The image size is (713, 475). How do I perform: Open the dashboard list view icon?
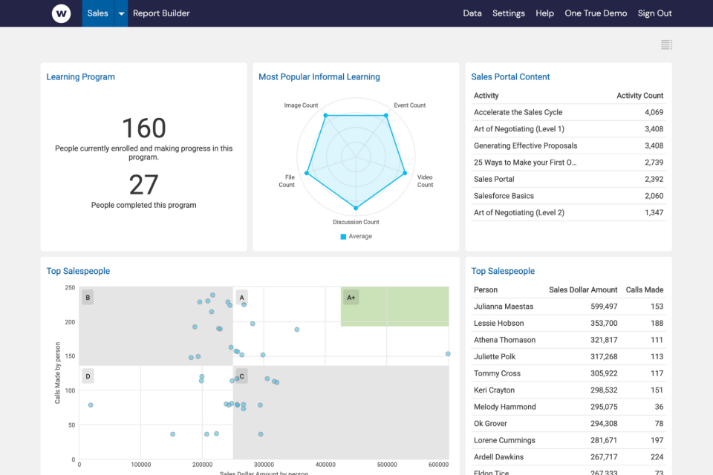[666, 45]
